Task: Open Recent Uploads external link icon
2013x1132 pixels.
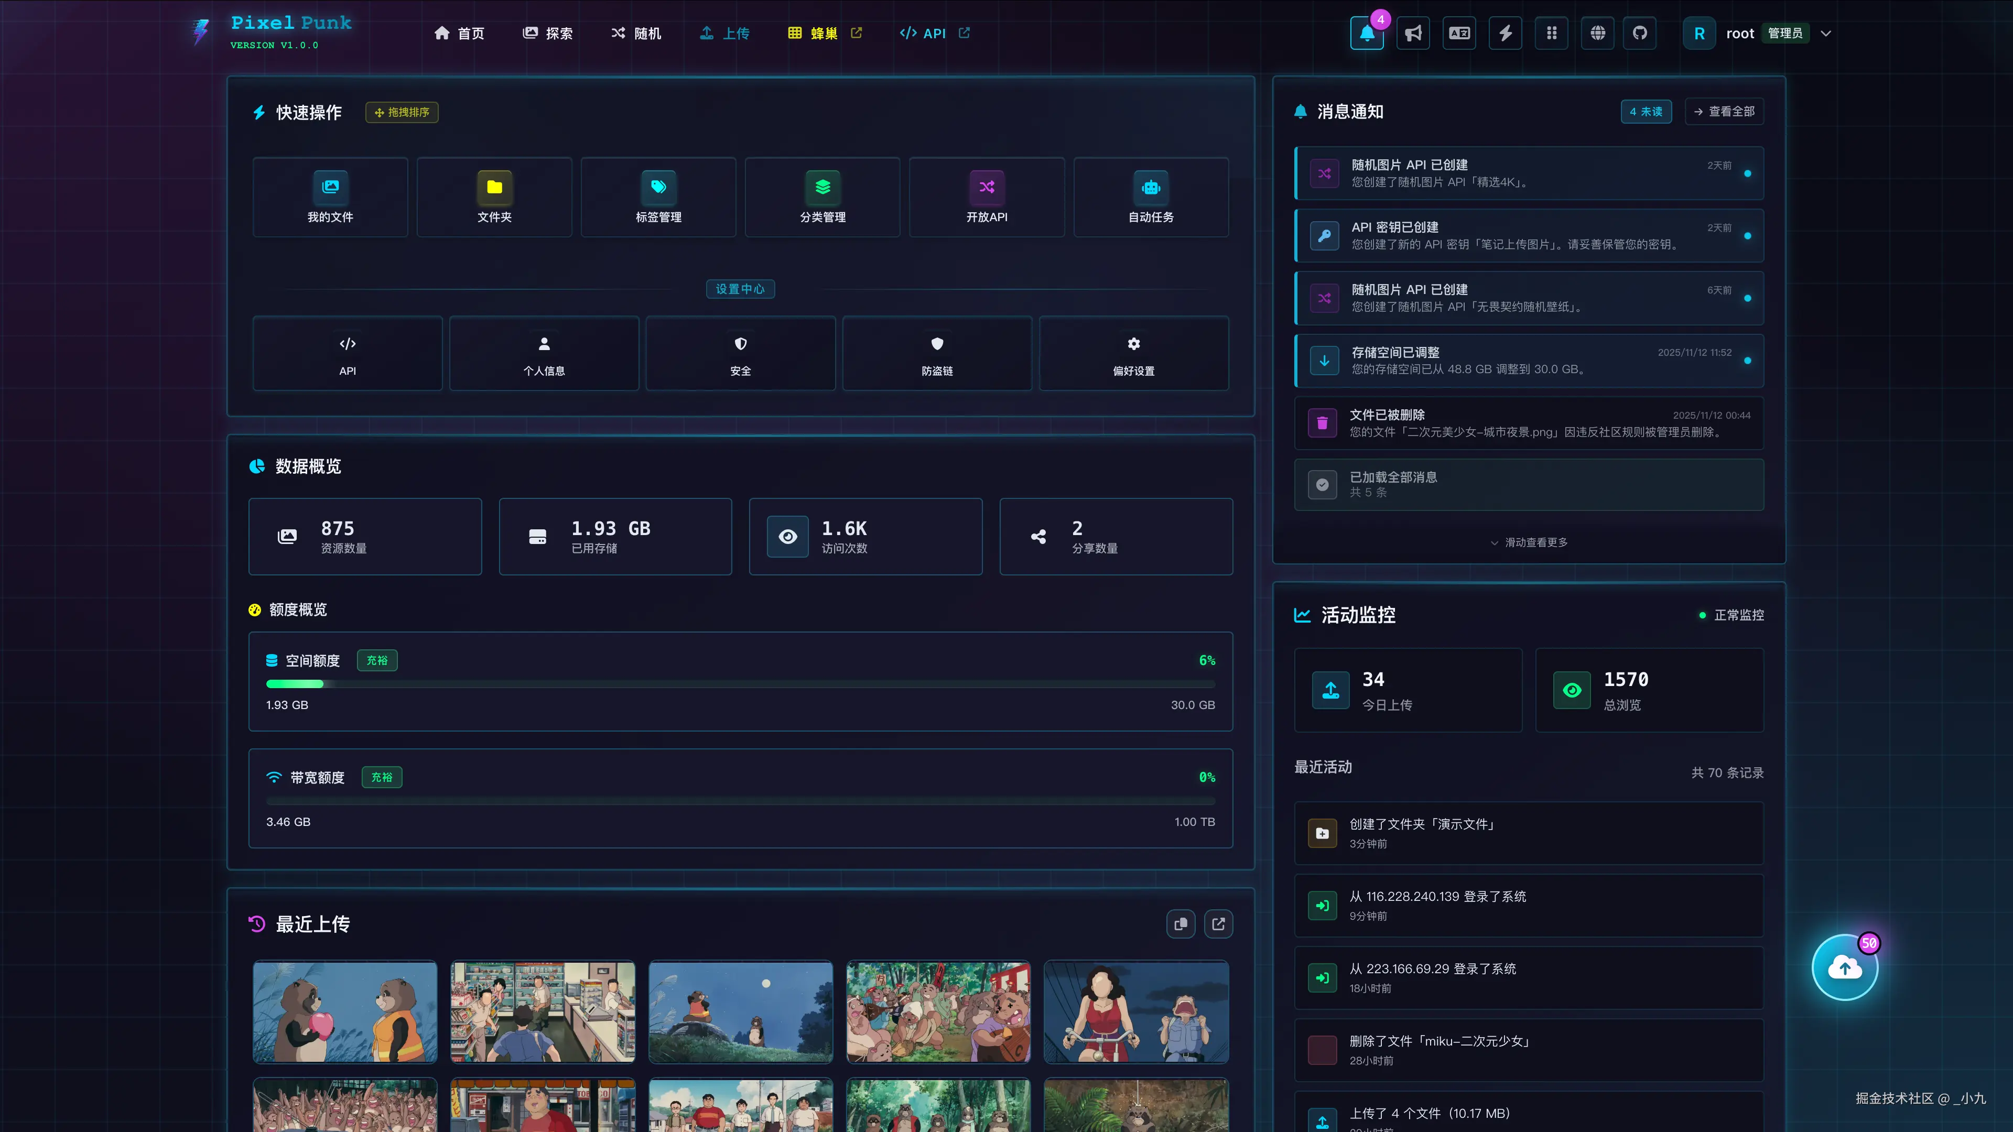Action: pos(1218,924)
